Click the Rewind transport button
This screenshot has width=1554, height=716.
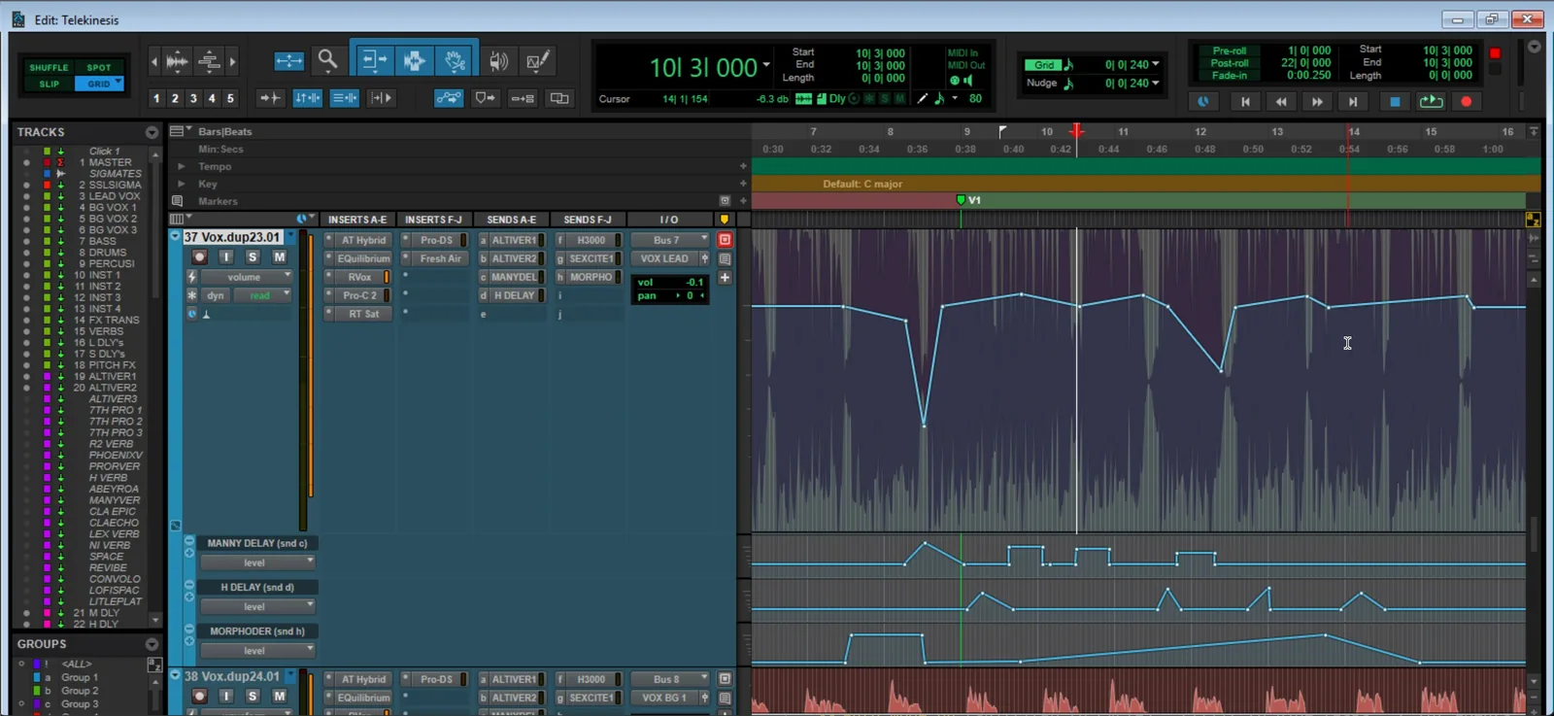1281,101
